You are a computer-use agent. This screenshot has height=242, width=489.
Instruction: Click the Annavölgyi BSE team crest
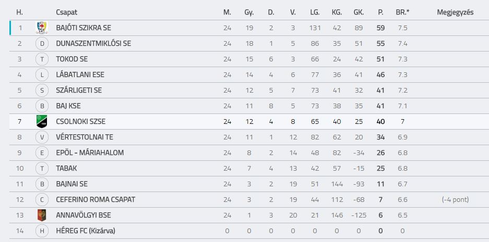[x=42, y=215]
